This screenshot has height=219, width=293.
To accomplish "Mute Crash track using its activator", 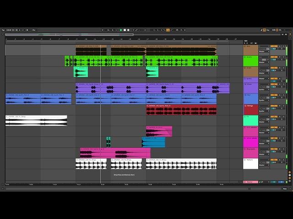I will [274, 68].
